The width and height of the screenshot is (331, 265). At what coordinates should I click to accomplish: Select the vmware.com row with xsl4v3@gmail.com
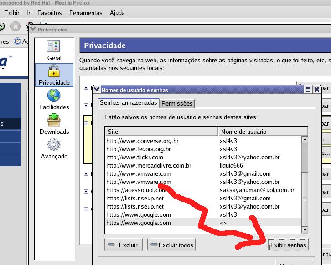click(203, 174)
